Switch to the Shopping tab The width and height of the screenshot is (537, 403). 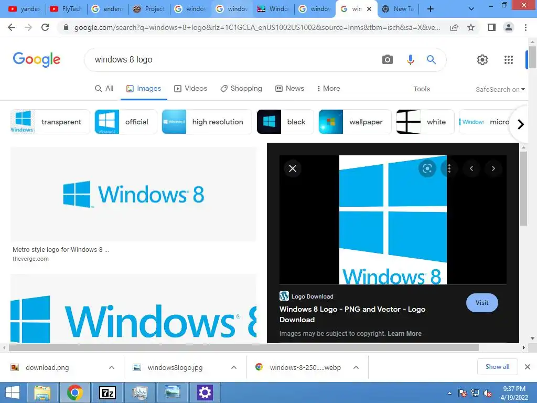pos(241,88)
